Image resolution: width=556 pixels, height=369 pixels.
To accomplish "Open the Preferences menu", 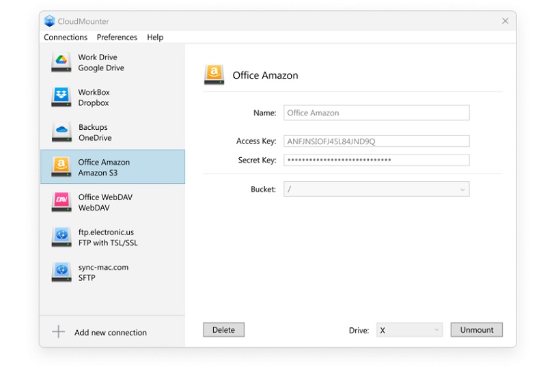I will point(117,38).
